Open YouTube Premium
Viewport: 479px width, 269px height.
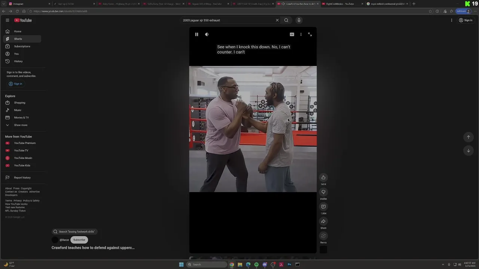pyautogui.click(x=22, y=143)
